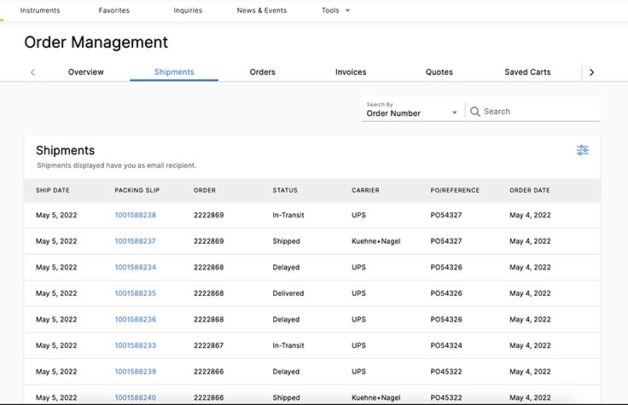Expand the Tools menu dropdown

(x=335, y=11)
